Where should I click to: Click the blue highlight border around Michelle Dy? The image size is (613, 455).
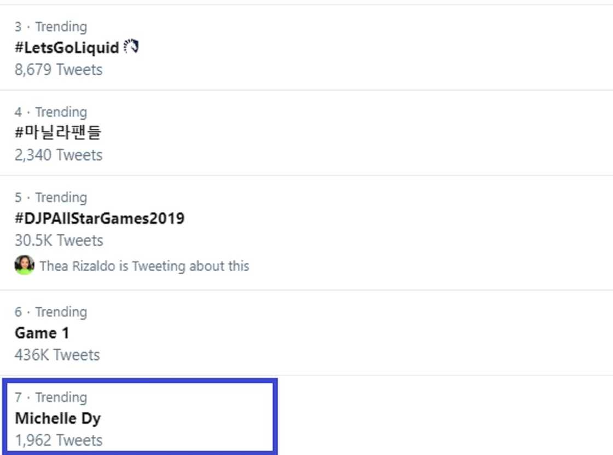click(275, 416)
